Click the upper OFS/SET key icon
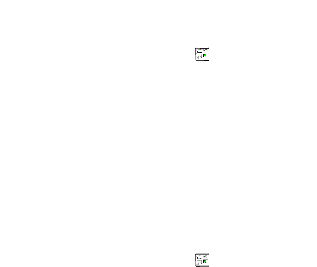Image resolution: width=317 pixels, height=267 pixels. click(202, 54)
